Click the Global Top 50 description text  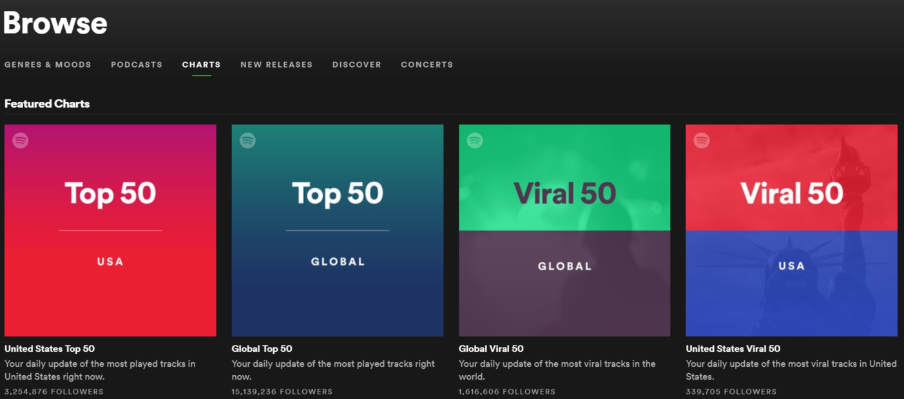tap(333, 370)
